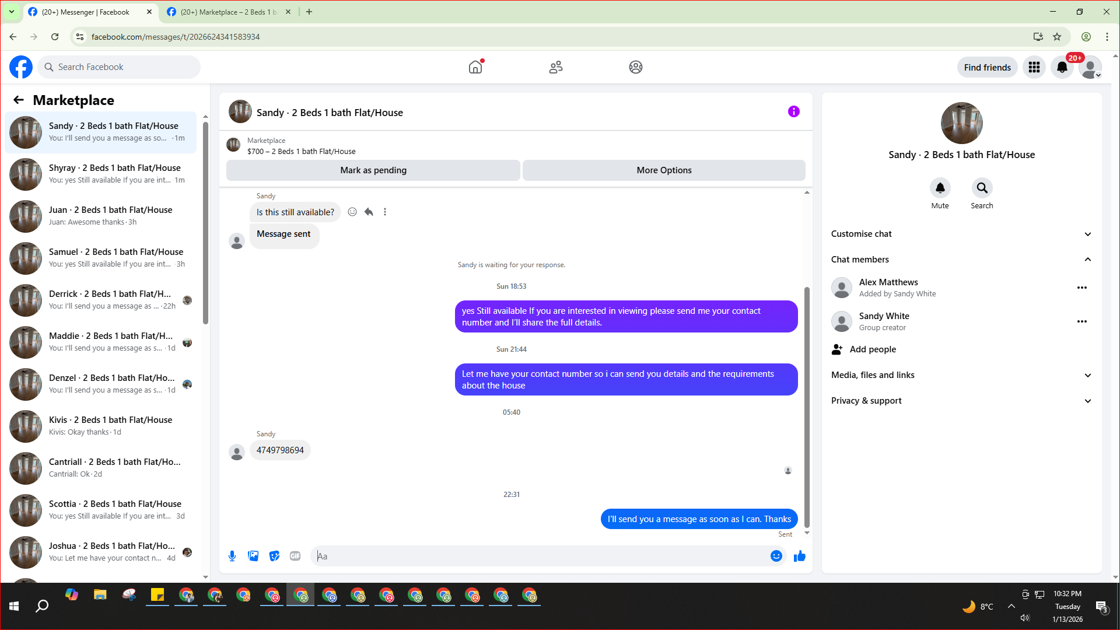Viewport: 1120px width, 630px height.
Task: Click More Options button
Action: 664,170
